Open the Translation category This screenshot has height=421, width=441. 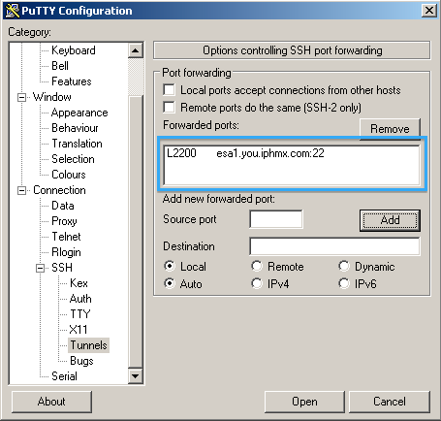77,144
